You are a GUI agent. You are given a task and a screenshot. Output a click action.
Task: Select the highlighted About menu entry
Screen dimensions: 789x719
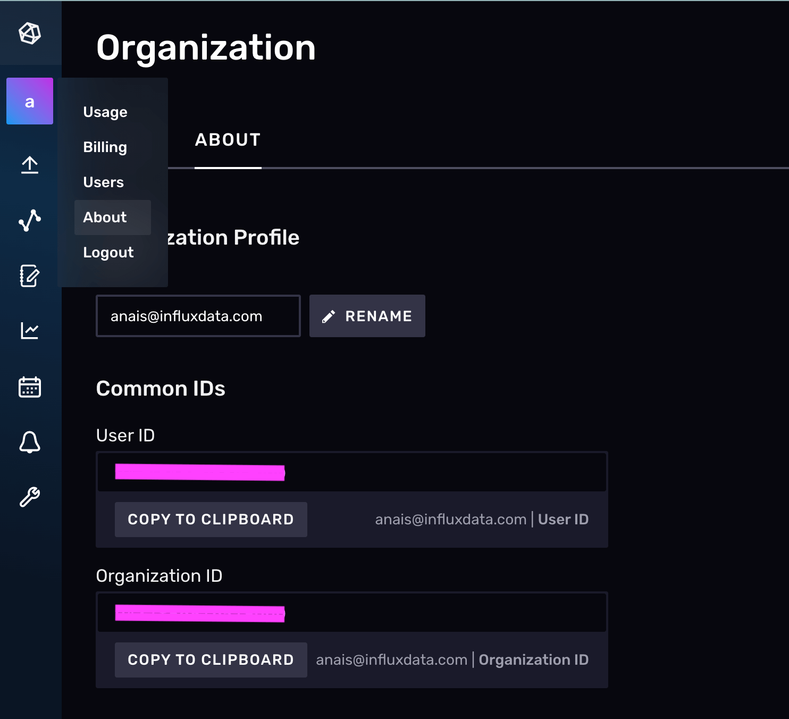tap(105, 217)
